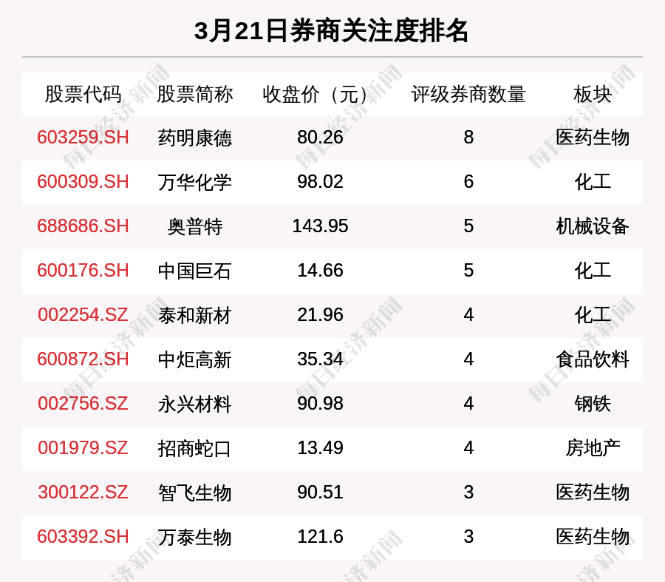This screenshot has width=665, height=582.
Task: Open stock code 002254.SZ
Action: [x=83, y=315]
